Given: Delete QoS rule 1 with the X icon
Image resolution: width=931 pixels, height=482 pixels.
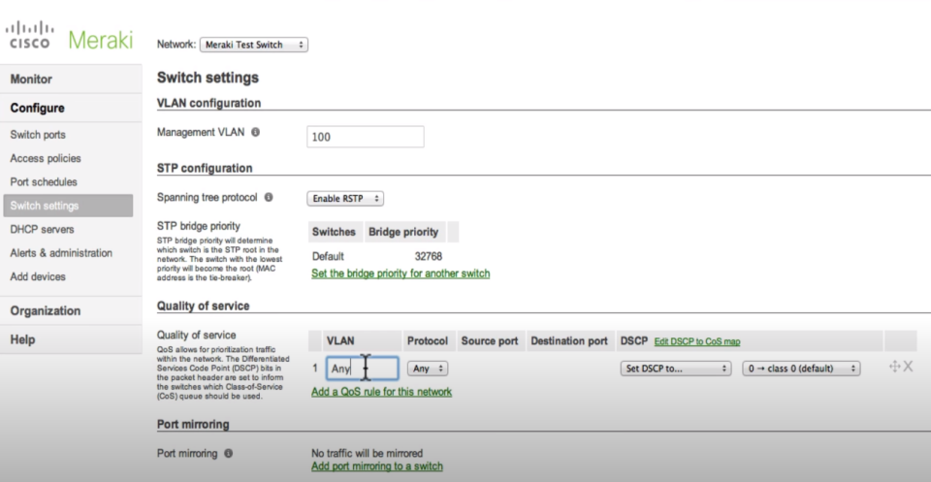Looking at the screenshot, I should click(908, 367).
